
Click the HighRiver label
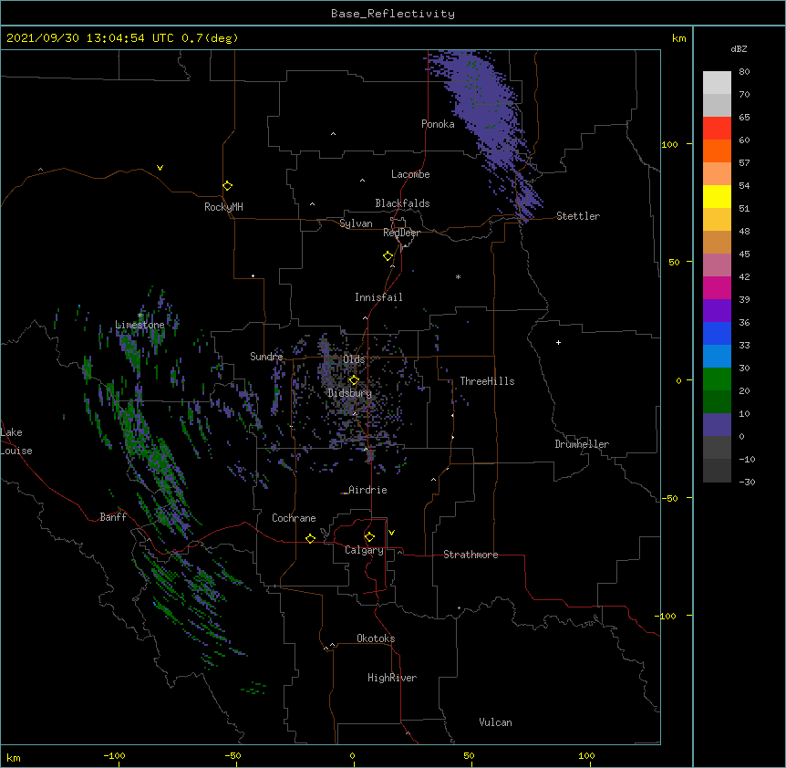click(x=392, y=678)
